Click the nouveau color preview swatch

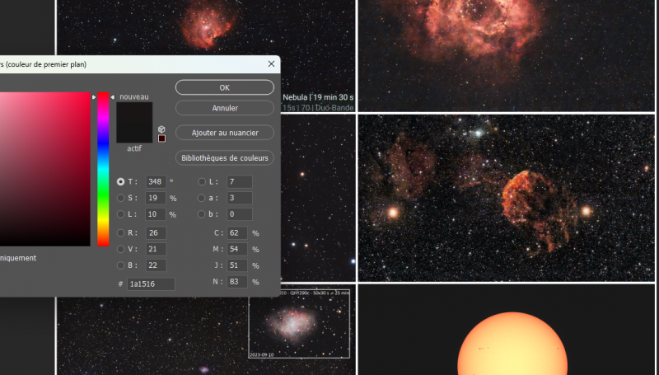coord(134,112)
